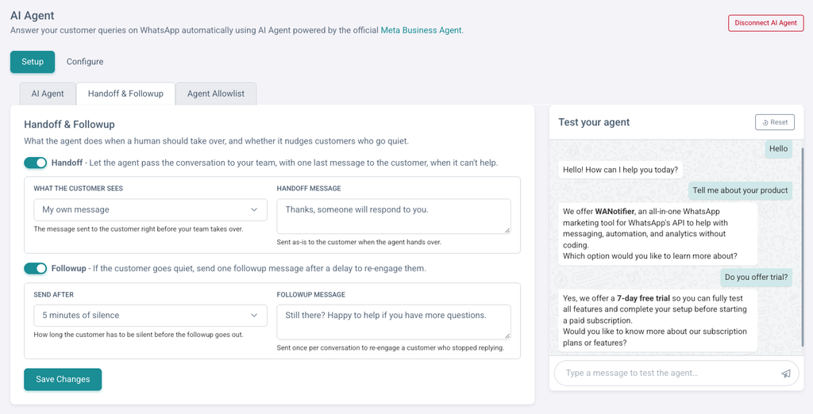813x414 pixels.
Task: Switch to the Setup tab
Action: 33,62
